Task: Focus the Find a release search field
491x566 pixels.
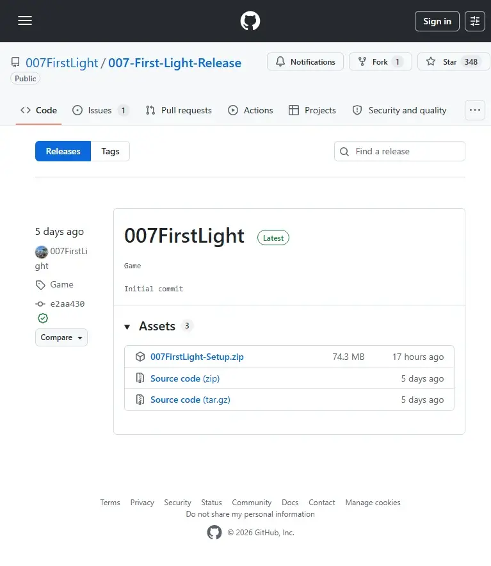Action: tap(399, 151)
